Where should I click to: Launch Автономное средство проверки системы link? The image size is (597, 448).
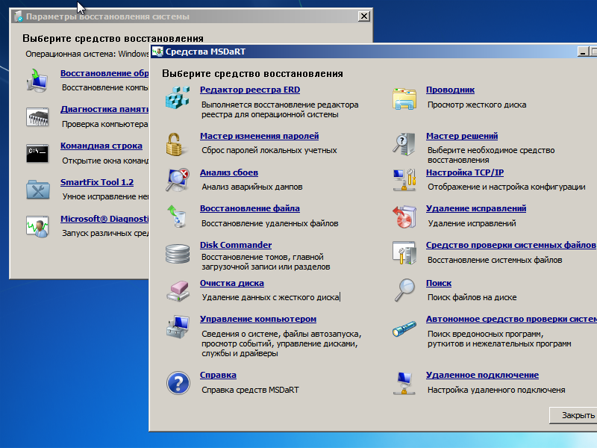click(x=511, y=320)
